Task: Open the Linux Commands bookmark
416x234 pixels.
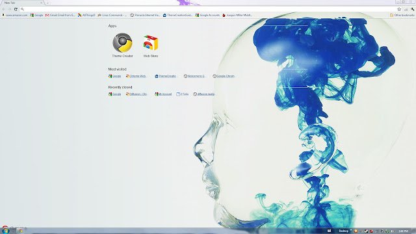Action: pyautogui.click(x=112, y=16)
